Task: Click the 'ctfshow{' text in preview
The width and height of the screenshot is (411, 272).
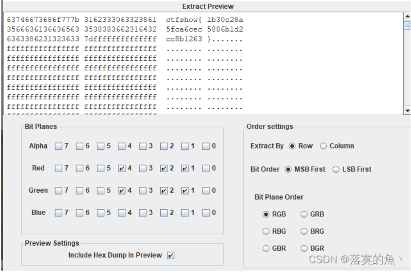Action: tap(183, 20)
